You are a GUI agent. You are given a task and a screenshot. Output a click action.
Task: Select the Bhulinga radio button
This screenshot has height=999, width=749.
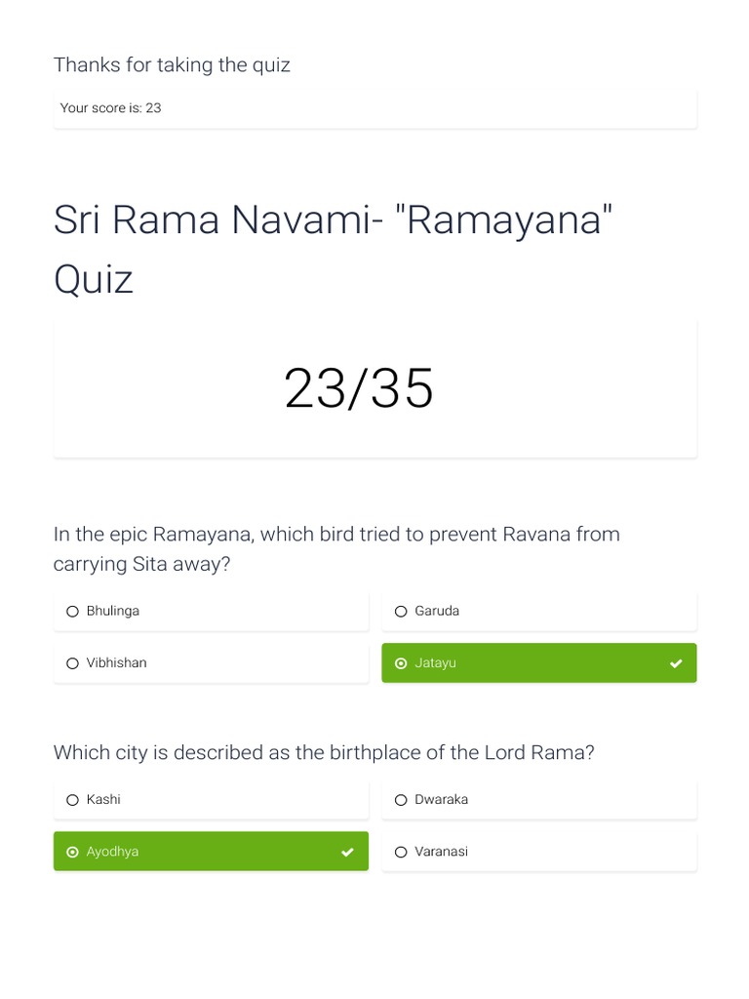tap(72, 612)
